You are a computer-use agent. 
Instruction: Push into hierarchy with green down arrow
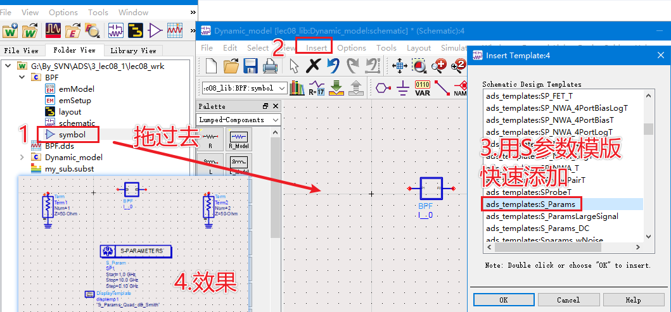coord(337,89)
